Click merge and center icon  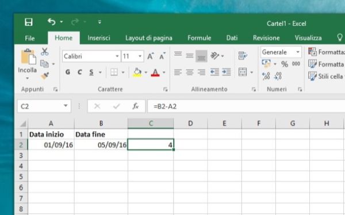click(243, 72)
